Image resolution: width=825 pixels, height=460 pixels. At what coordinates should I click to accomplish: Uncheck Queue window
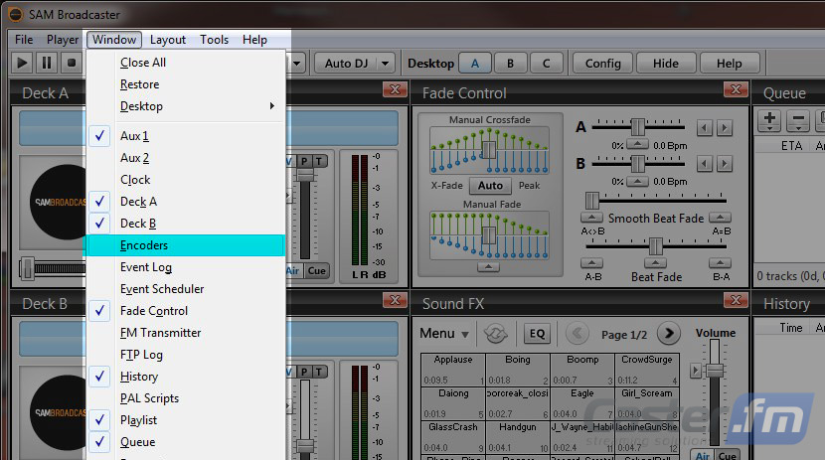click(99, 442)
